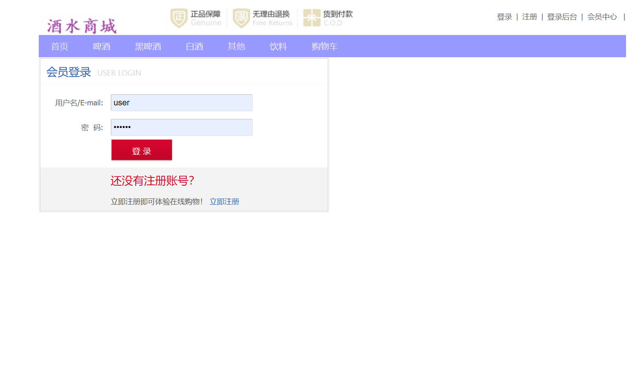The image size is (638, 373).
Task: Open the 首页 home menu item
Action: coord(59,46)
